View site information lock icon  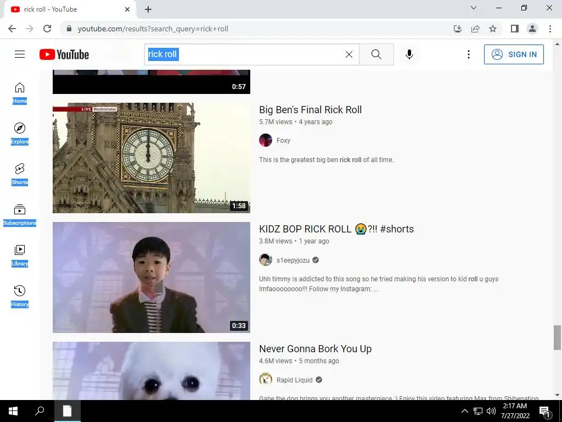click(69, 29)
